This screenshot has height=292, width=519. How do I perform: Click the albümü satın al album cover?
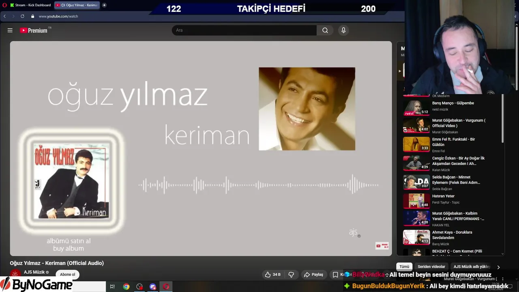(x=71, y=181)
